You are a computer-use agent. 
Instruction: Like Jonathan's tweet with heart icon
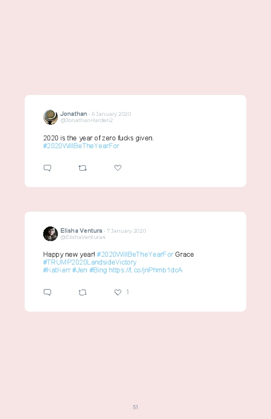click(118, 167)
